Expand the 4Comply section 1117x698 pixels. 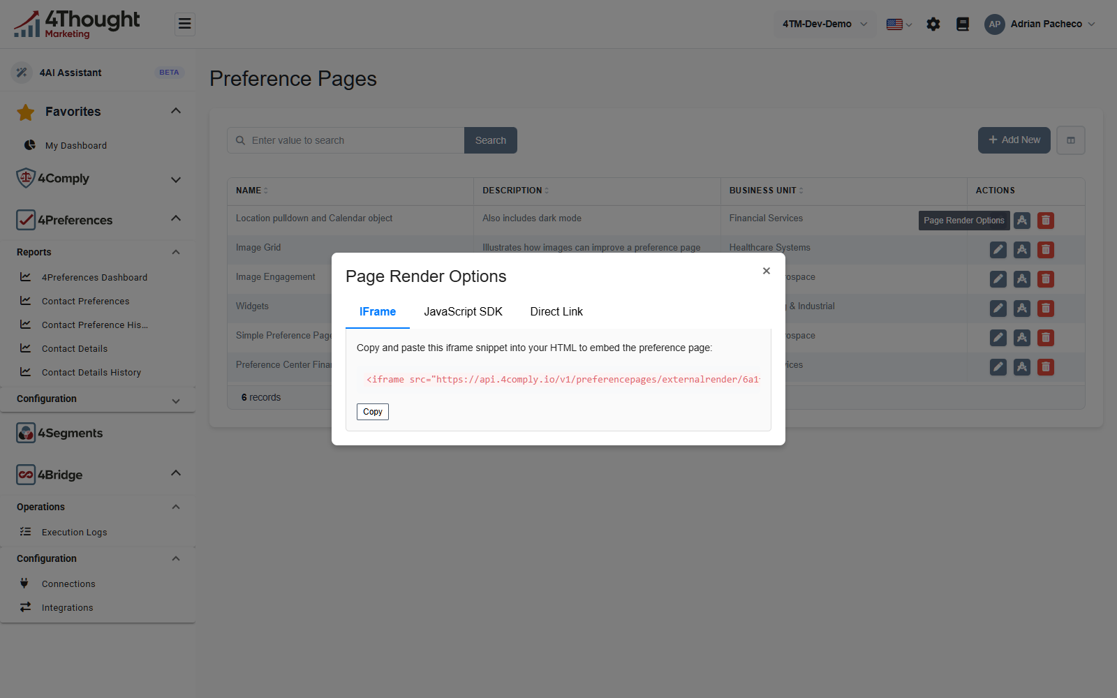176,179
